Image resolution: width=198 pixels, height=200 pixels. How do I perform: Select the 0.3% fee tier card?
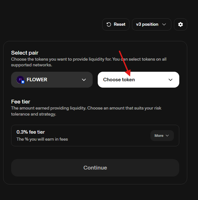95,136
